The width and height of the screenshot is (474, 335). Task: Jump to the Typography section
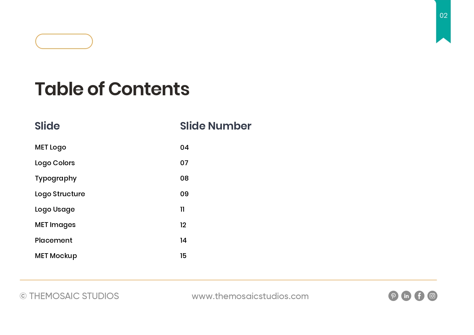pyautogui.click(x=56, y=178)
